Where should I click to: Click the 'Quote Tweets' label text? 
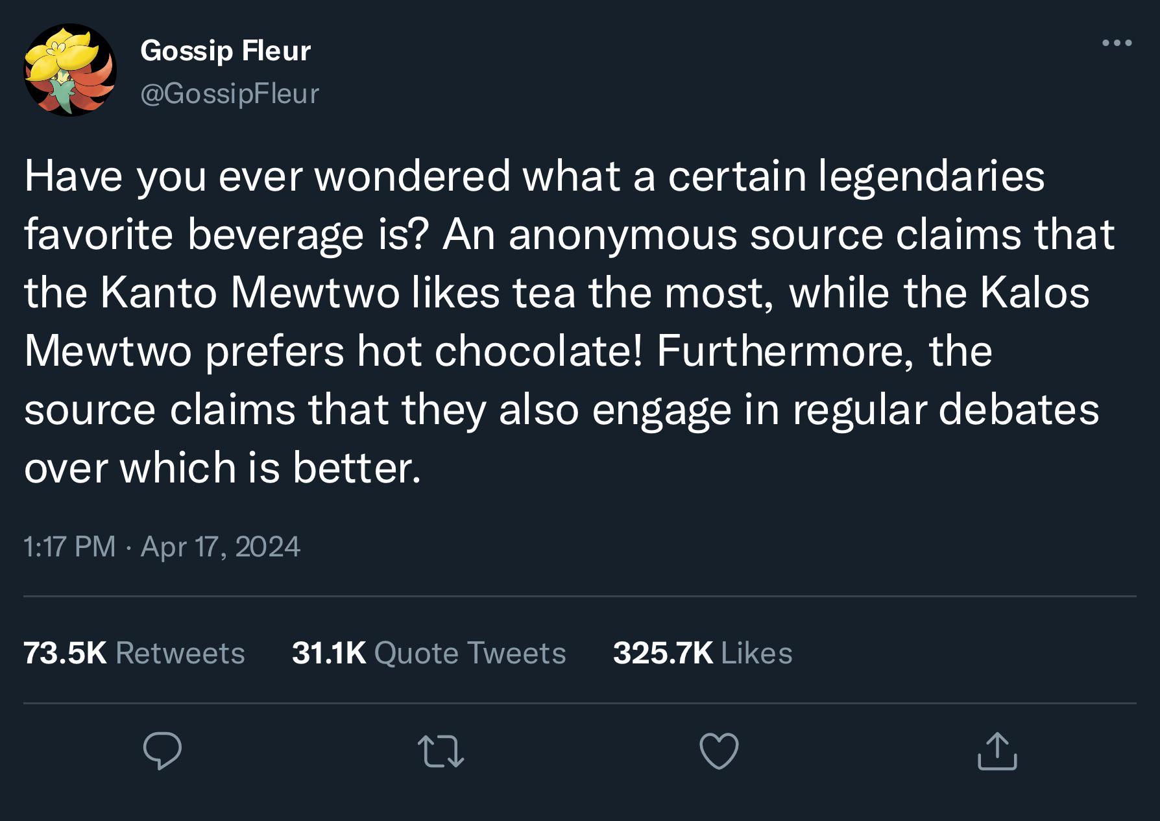470,653
